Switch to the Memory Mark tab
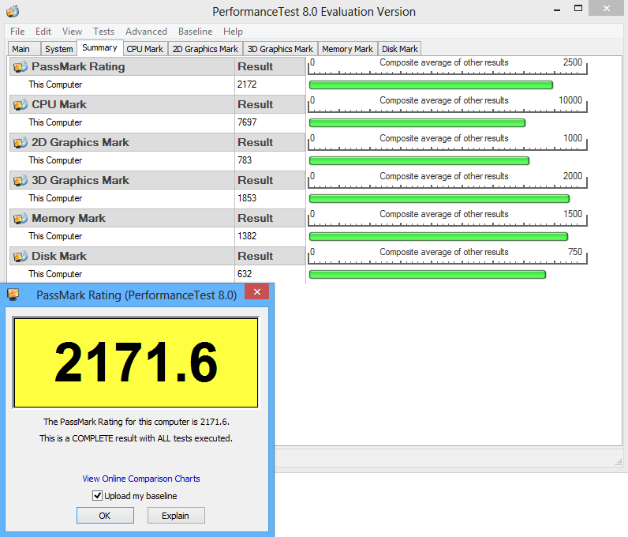Viewport: 628px width, 537px height. 347,49
